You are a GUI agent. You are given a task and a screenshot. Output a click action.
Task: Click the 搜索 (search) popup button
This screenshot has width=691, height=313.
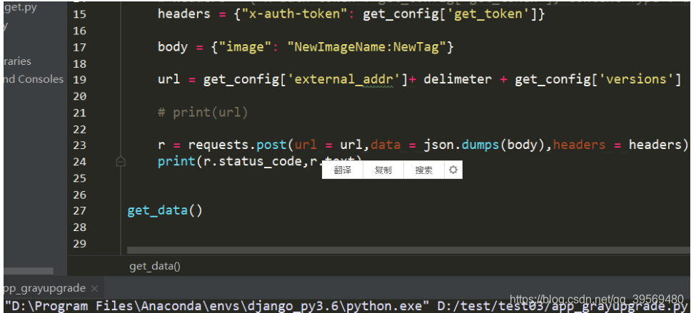click(x=423, y=170)
